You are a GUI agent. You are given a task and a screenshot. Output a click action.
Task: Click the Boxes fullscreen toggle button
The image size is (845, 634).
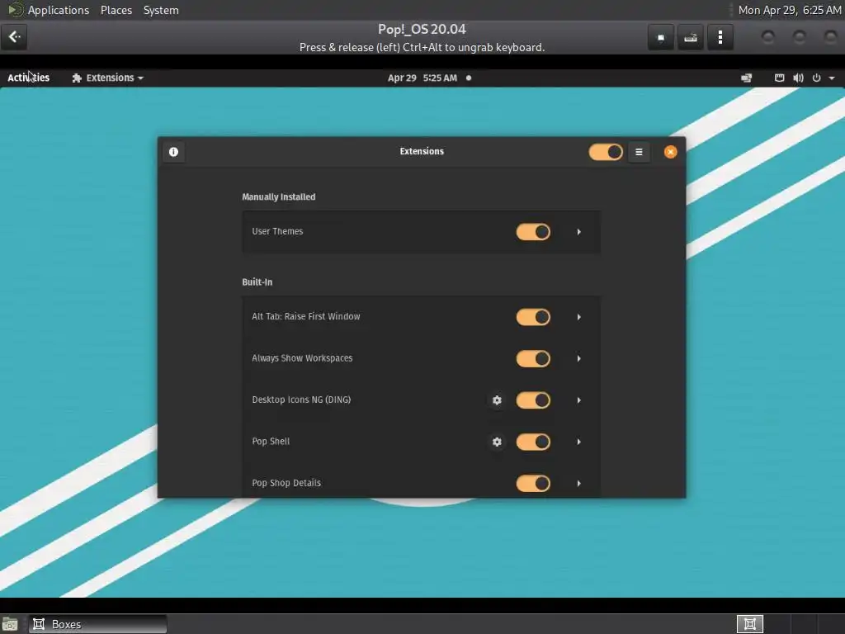(661, 37)
